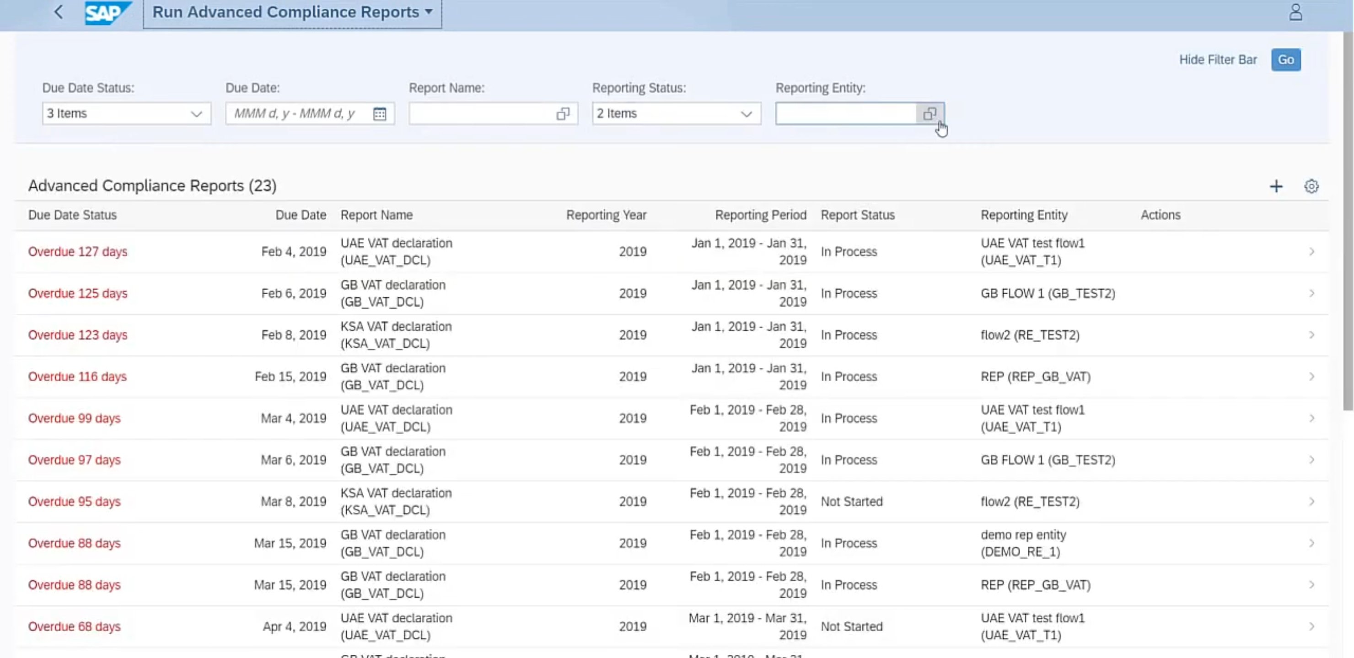
Task: Open the Overdue 127 days row arrow
Action: coord(1311,251)
